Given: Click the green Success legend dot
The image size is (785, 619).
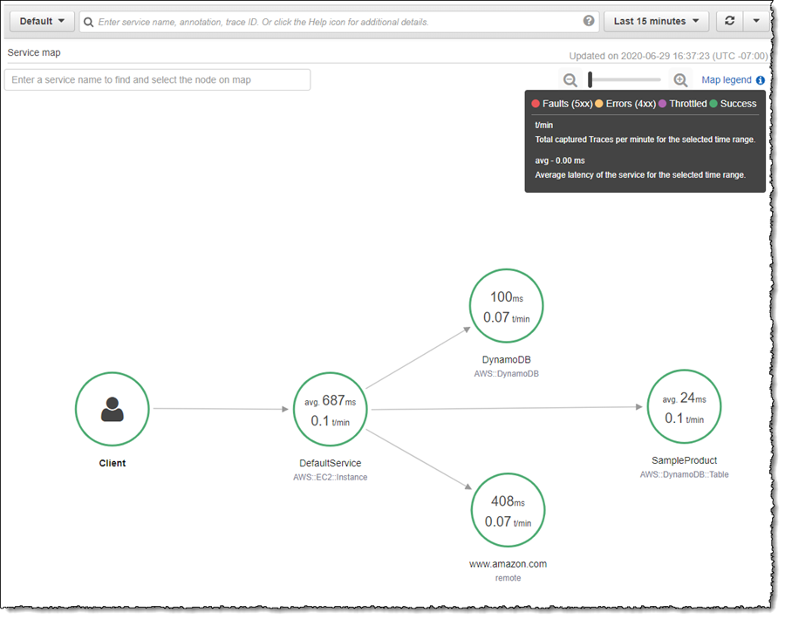Looking at the screenshot, I should [713, 104].
